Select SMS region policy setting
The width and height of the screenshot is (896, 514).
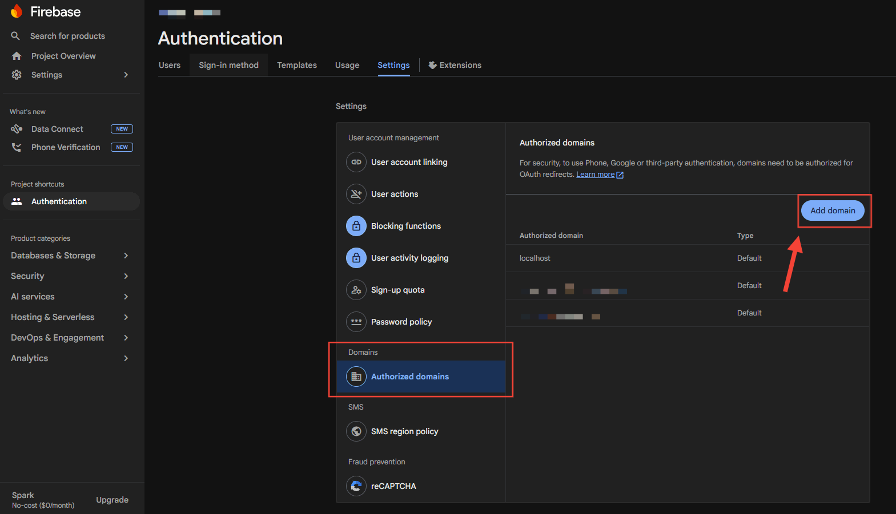421,431
